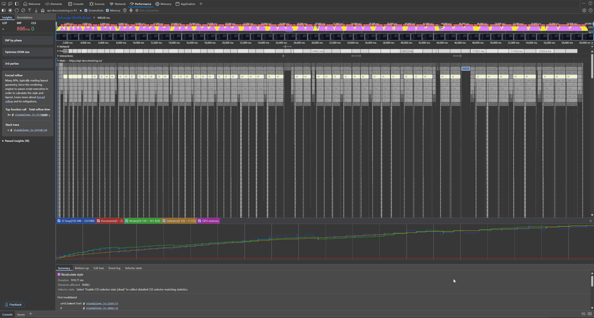
Task: Click the inspect element picker icon
Action: 4,4
